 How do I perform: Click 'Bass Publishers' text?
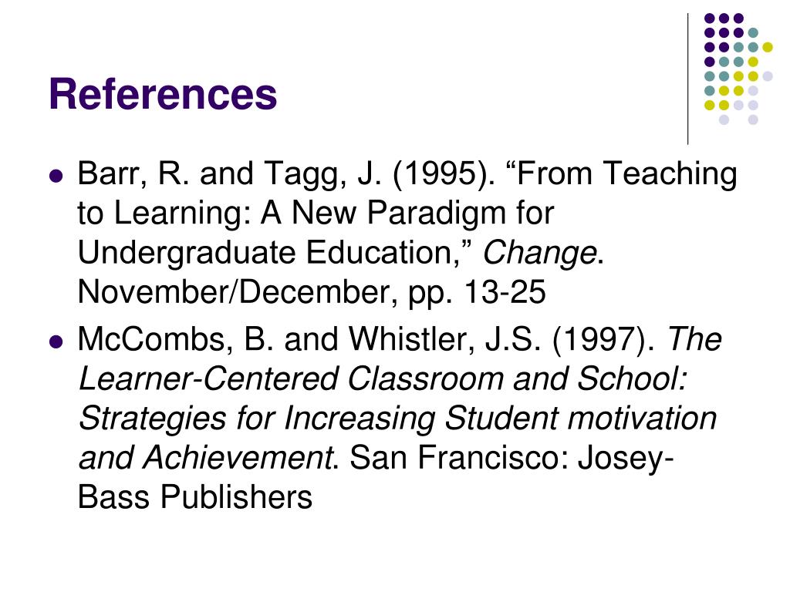[x=195, y=497]
